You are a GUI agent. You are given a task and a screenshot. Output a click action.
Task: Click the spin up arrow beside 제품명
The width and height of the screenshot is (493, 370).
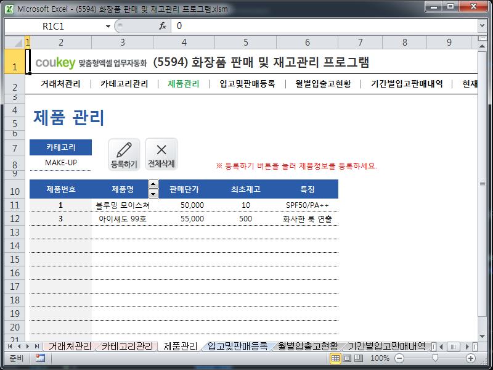click(153, 184)
